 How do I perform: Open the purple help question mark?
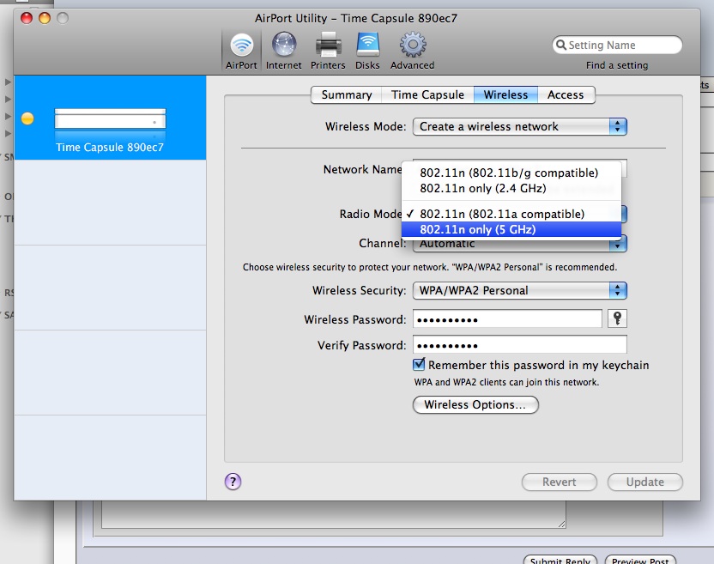click(233, 482)
